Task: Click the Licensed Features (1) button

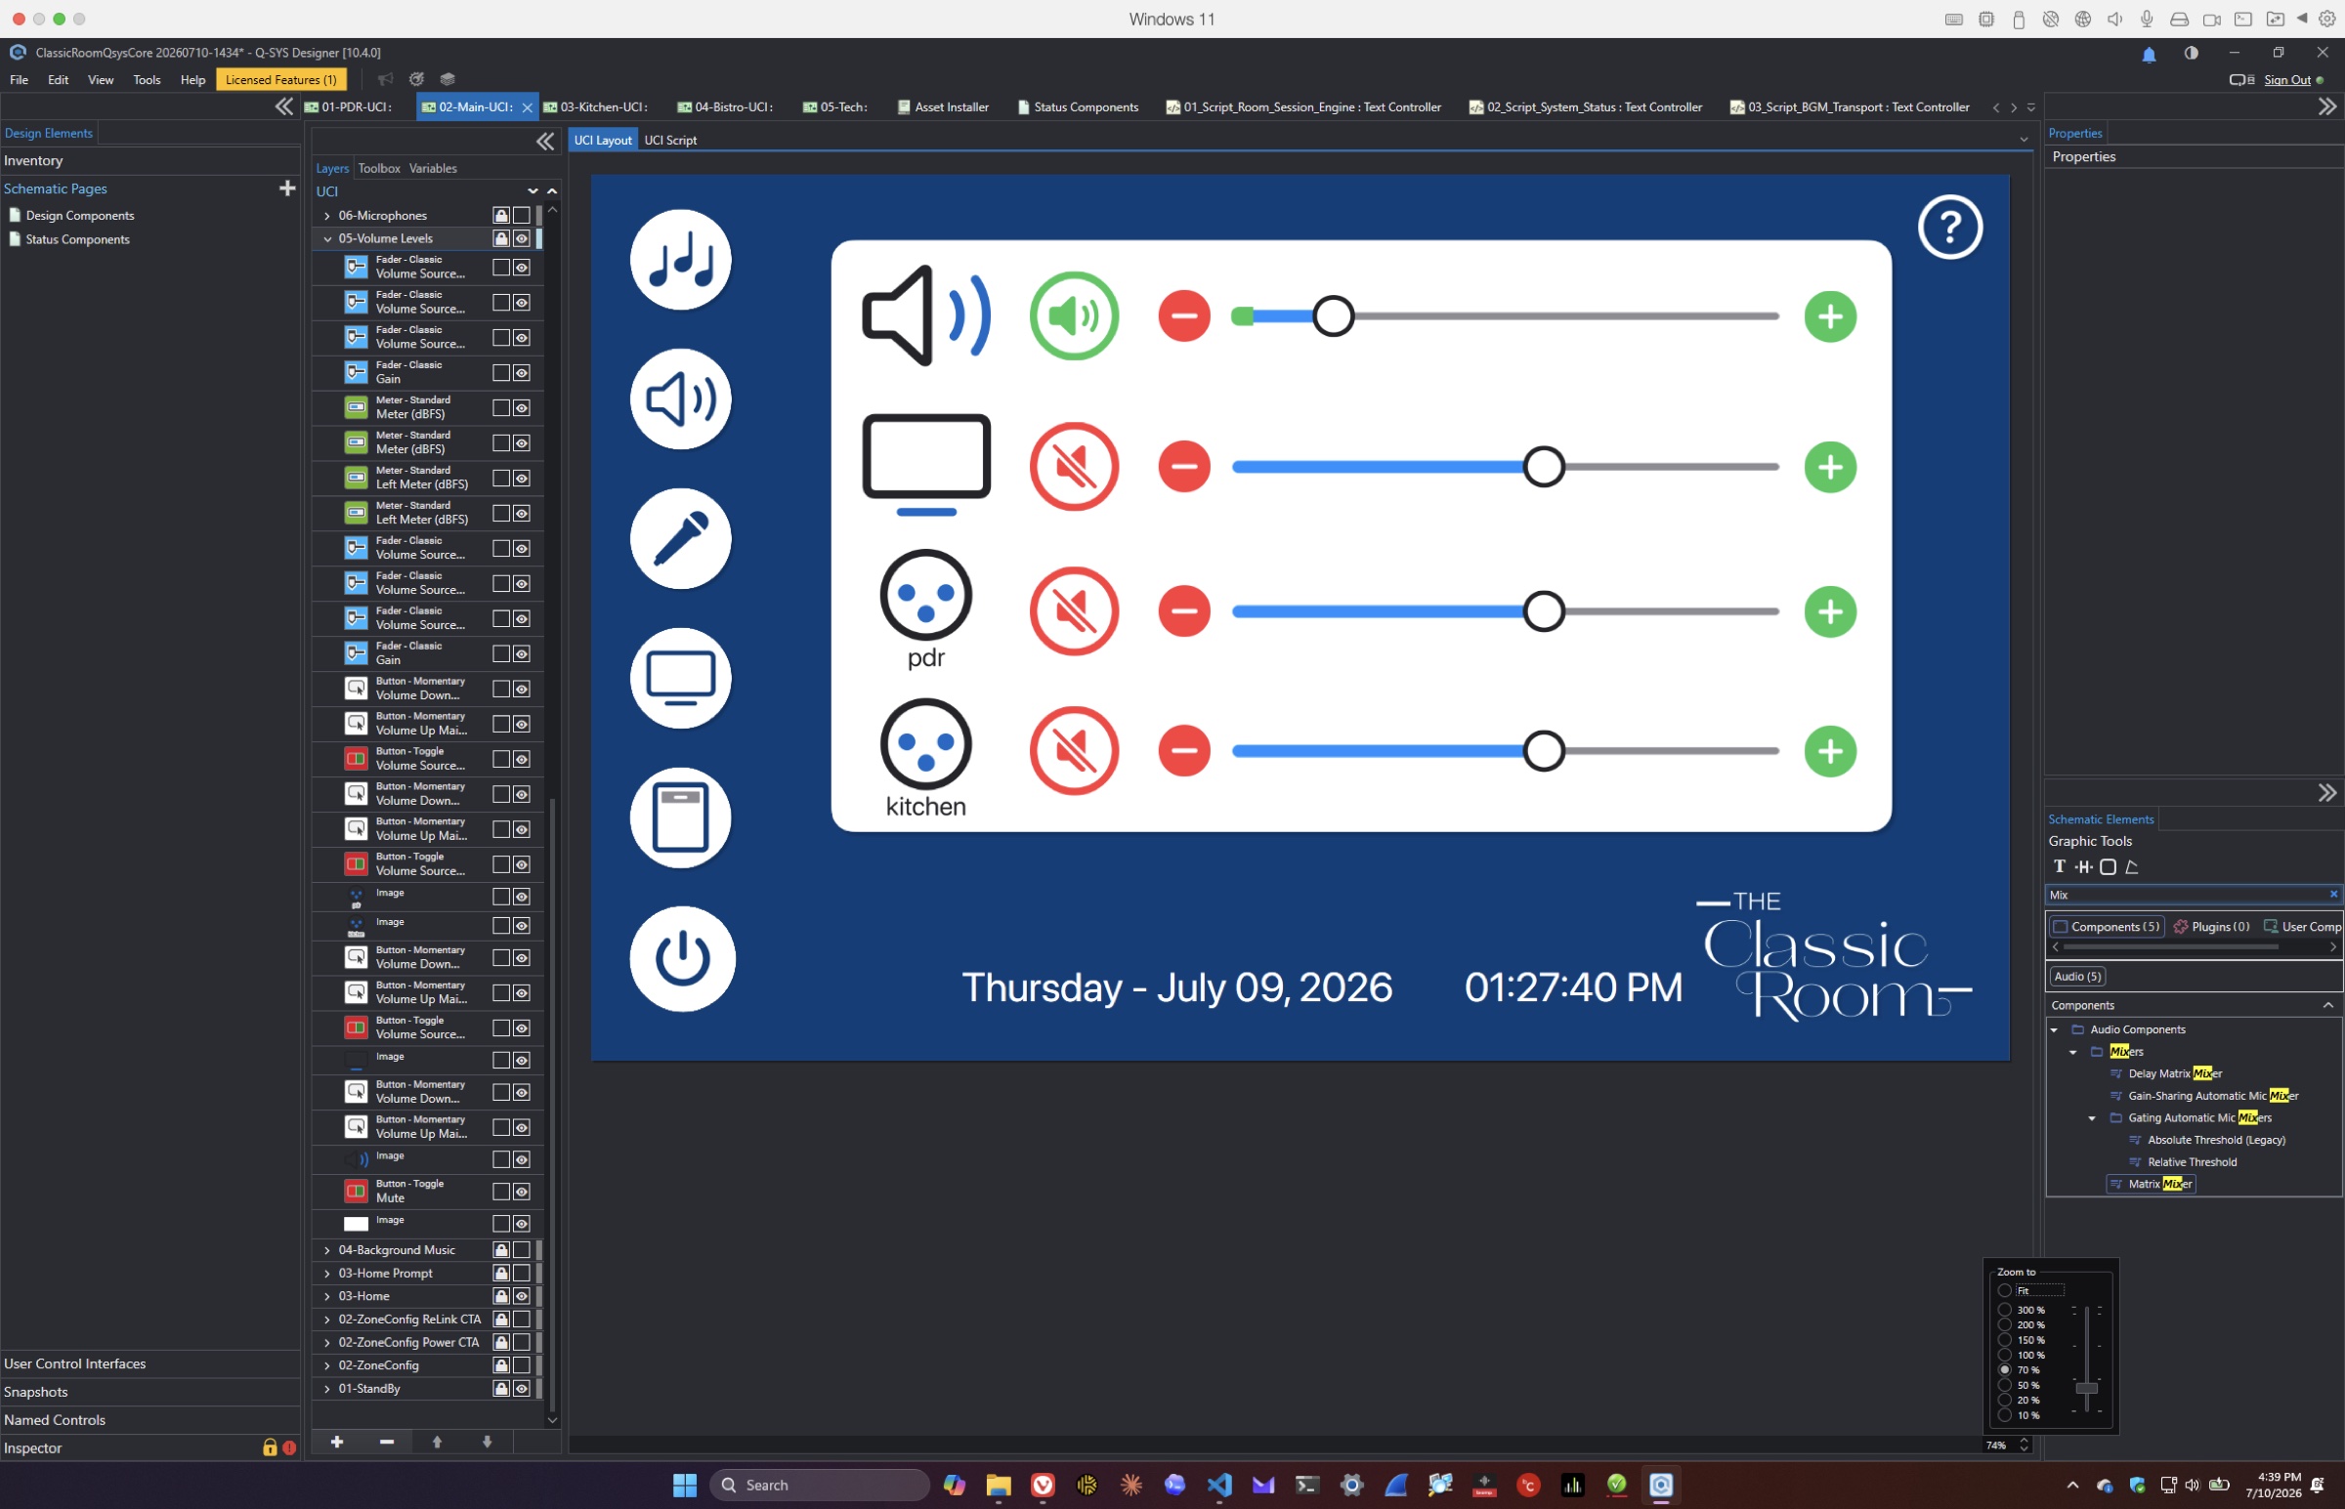Action: [281, 79]
